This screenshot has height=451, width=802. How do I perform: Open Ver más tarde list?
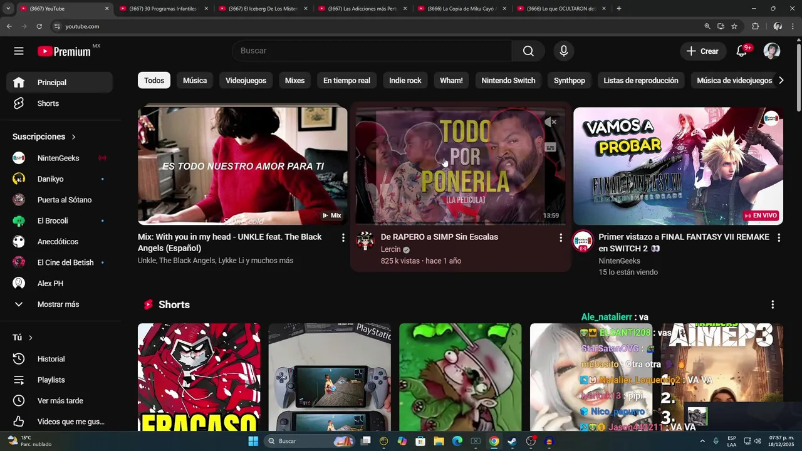pos(60,401)
